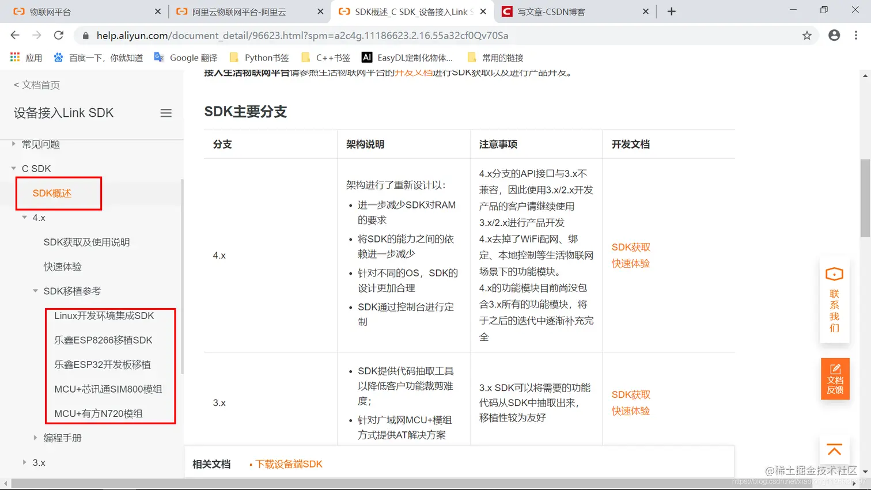Open the 百度一下，你就知道 bookmark
Viewport: 871px width, 490px height.
click(x=99, y=58)
